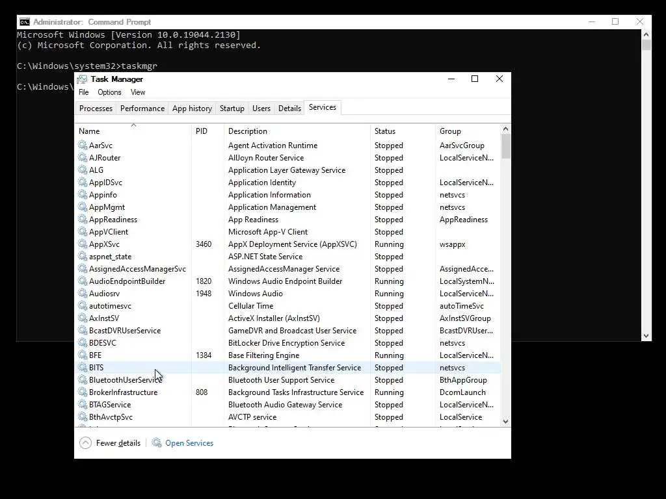Click the gear icon beside AssignedAccessManagerSvc

pyautogui.click(x=83, y=268)
